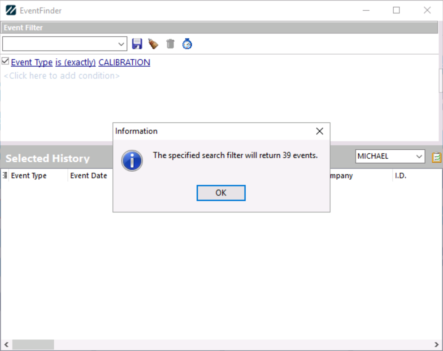Click the I.D. column header
The height and width of the screenshot is (351, 443).
[400, 176]
